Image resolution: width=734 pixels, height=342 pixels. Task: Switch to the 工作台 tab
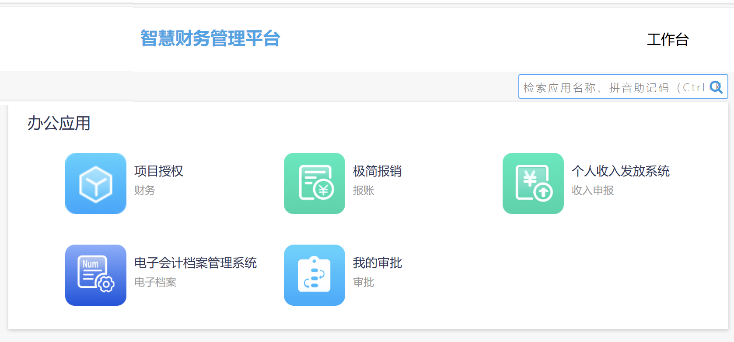pos(668,40)
